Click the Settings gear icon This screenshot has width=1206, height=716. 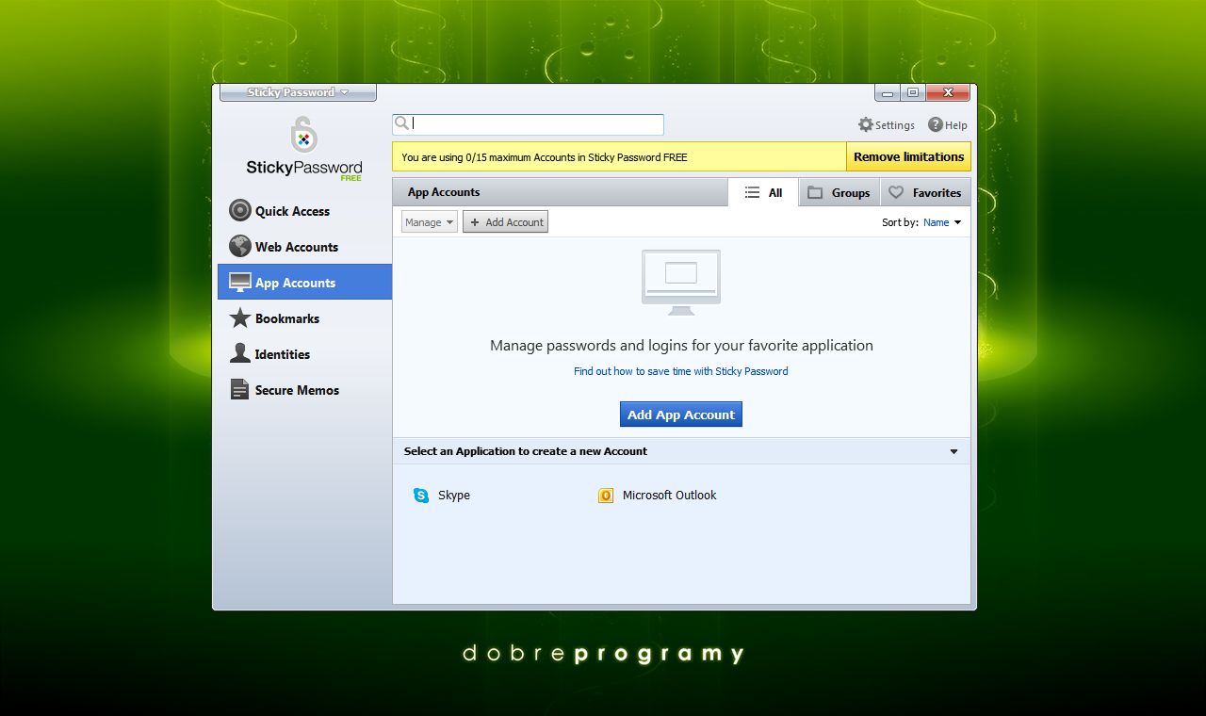[x=866, y=124]
